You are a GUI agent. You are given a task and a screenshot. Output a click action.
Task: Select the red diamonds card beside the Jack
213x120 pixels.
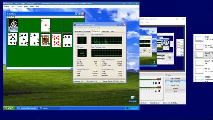pos(56,40)
